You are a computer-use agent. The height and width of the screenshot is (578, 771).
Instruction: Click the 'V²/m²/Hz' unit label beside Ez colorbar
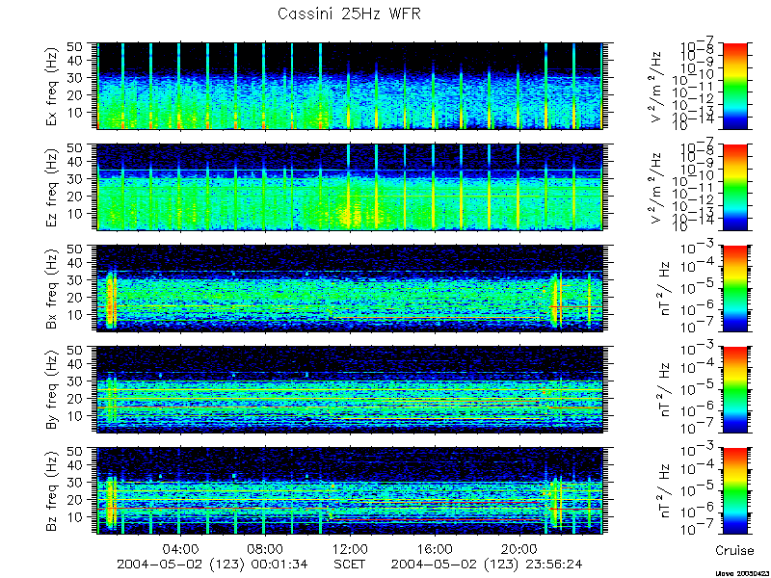[x=656, y=187]
